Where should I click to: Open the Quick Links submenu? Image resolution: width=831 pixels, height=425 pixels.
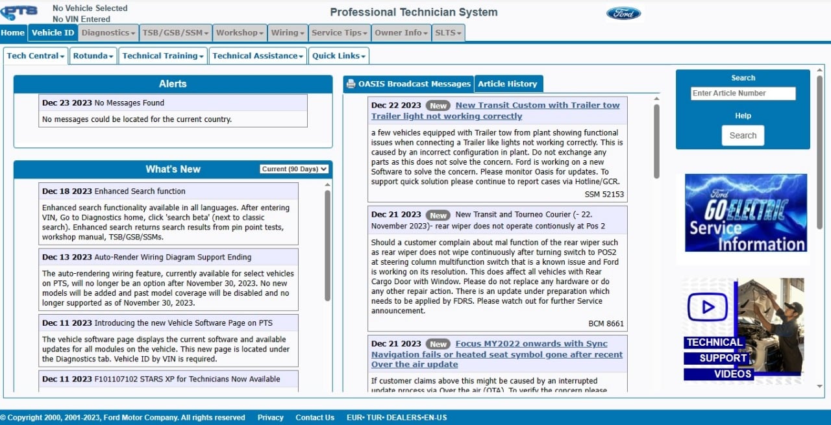coord(338,56)
